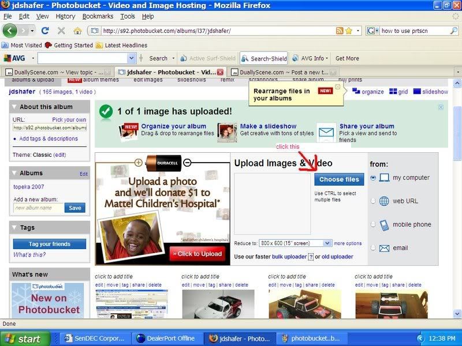
Task: Open the AVG search box dropdown
Action: coord(132,58)
